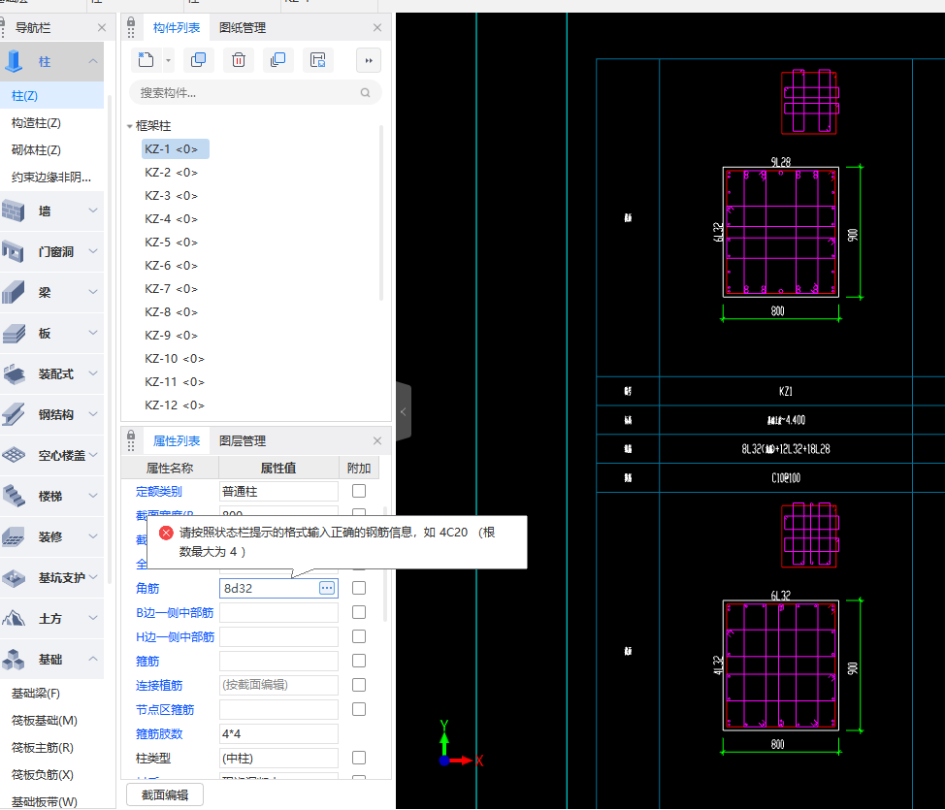945x810 pixels.
Task: Expand the 钢结构 category chevron
Action: 93,414
